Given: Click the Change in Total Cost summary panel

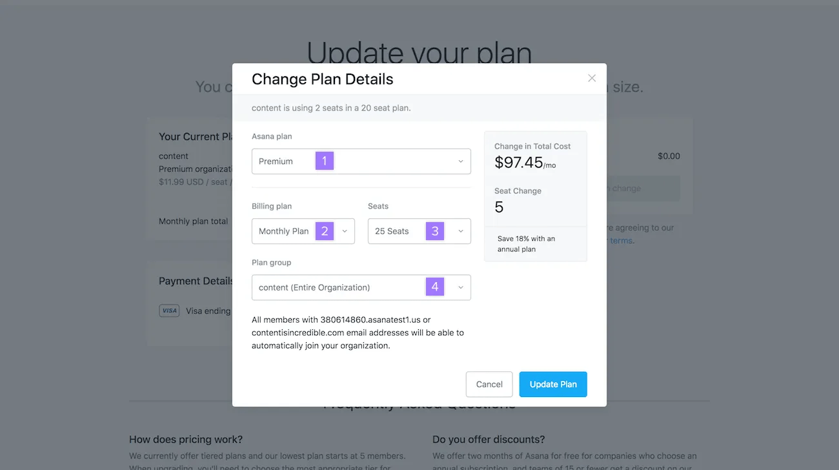Looking at the screenshot, I should (x=535, y=179).
